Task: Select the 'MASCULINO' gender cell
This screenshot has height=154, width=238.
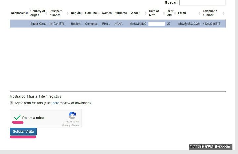Action: pos(138,24)
